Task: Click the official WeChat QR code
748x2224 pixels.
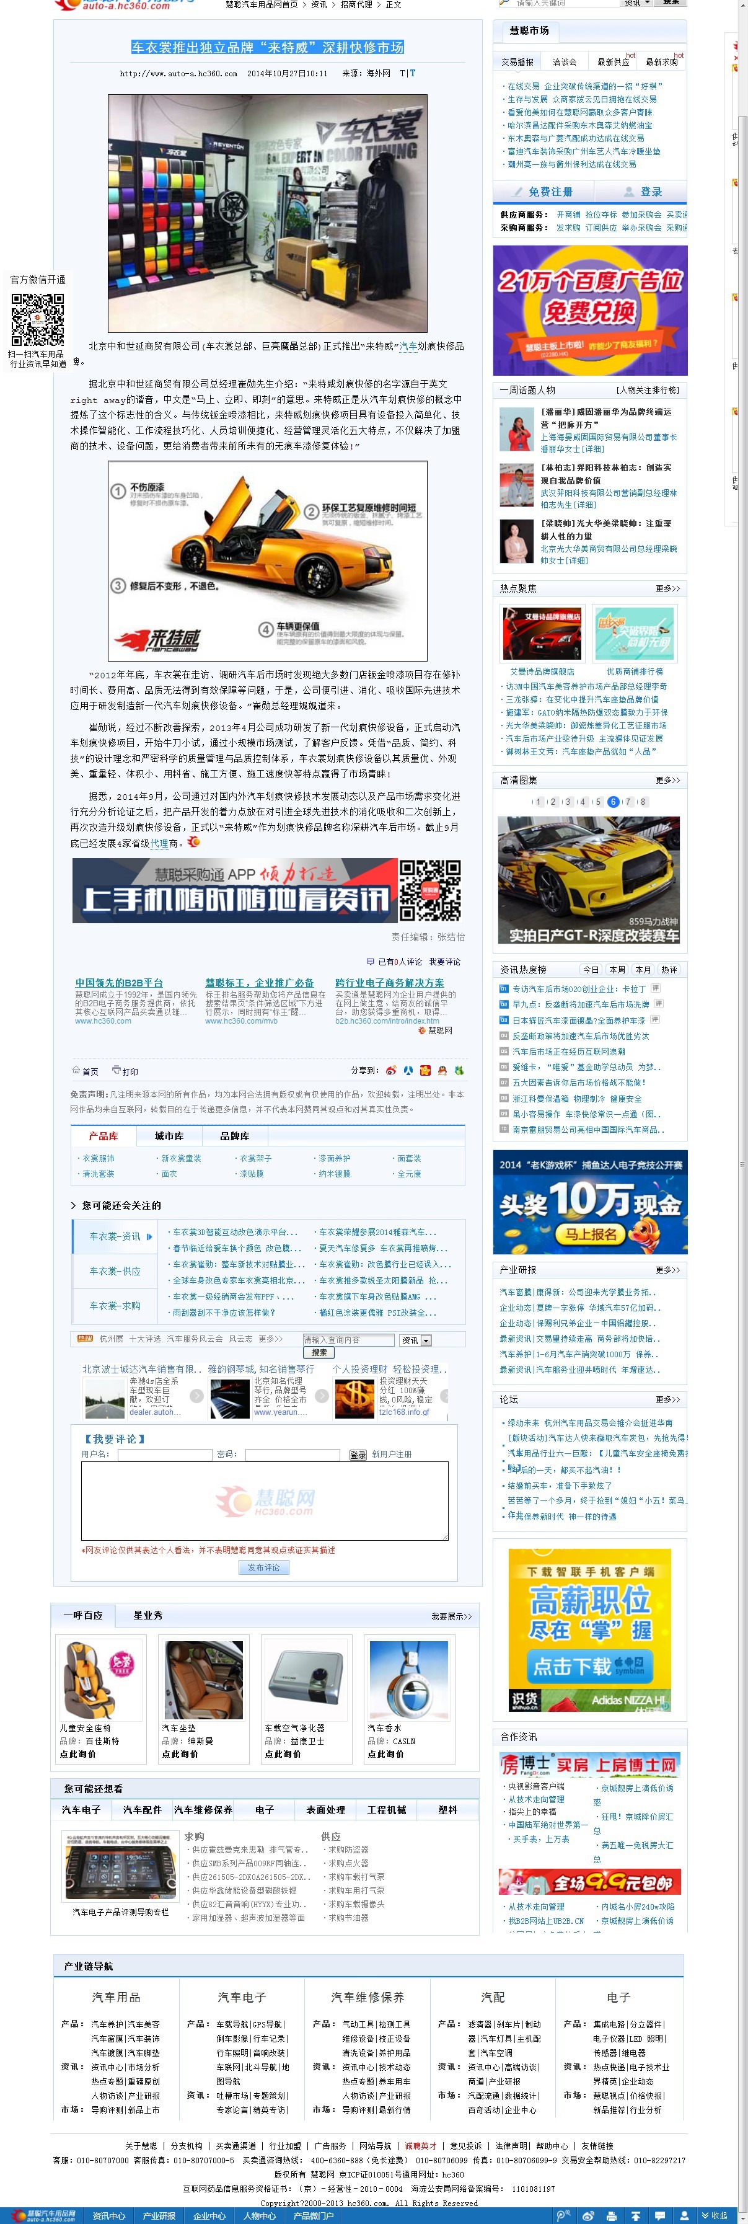Action: [37, 321]
